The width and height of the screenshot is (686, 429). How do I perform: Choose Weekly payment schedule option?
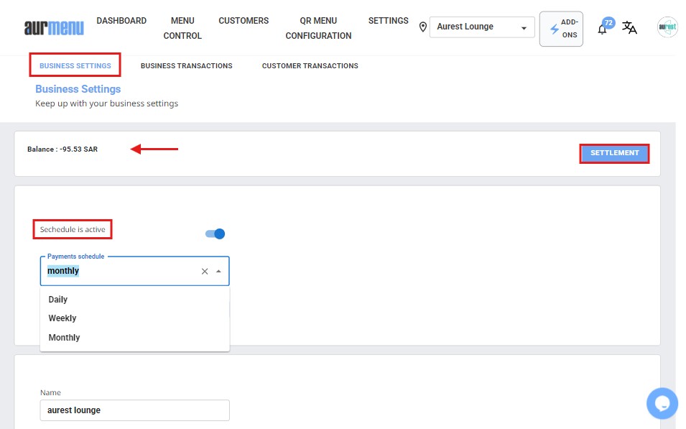tap(62, 318)
